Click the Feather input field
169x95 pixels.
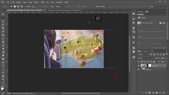click(36, 7)
